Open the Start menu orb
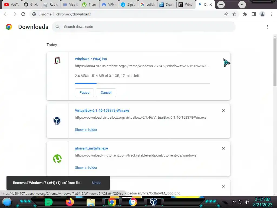 pos(7,202)
